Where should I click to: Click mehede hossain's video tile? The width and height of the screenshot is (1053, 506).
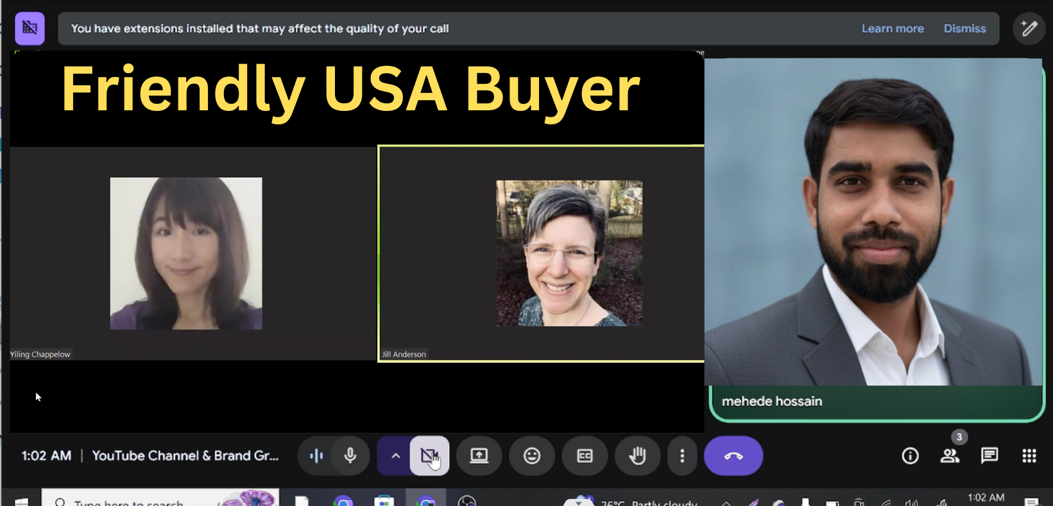875,239
